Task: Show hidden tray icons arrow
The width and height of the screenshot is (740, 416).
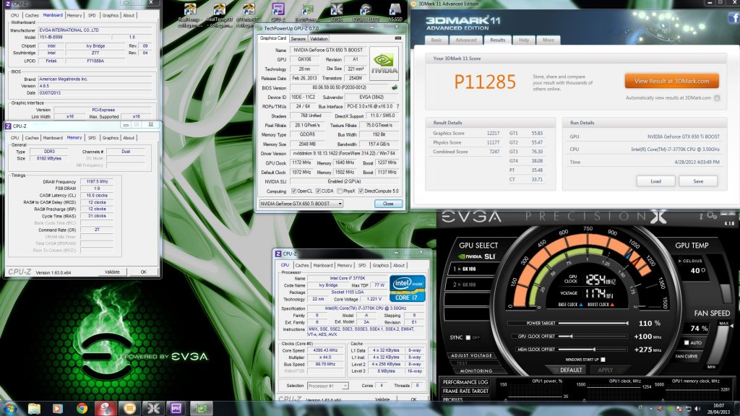Action: (x=650, y=409)
